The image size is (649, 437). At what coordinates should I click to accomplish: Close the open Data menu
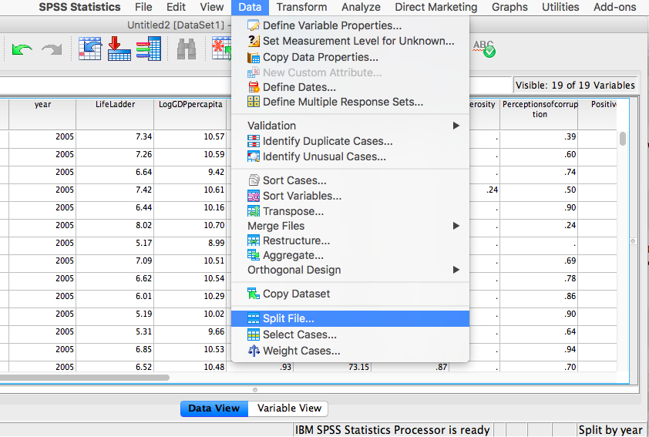click(x=250, y=7)
